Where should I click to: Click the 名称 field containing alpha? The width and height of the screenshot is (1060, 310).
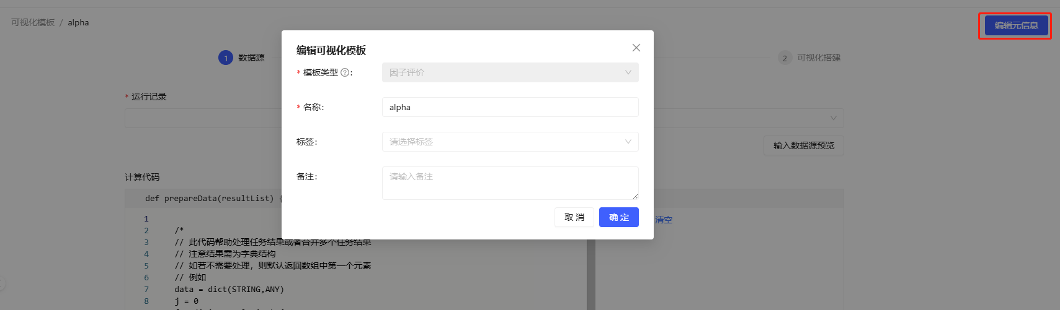[x=510, y=107]
